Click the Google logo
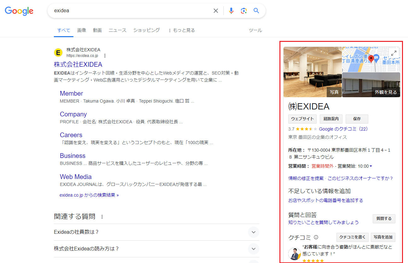The width and height of the screenshot is (408, 263). click(x=19, y=11)
